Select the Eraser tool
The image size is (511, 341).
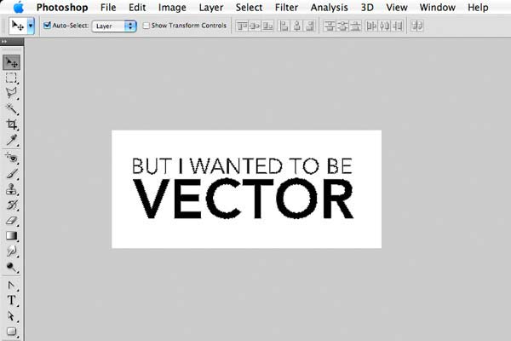11,221
